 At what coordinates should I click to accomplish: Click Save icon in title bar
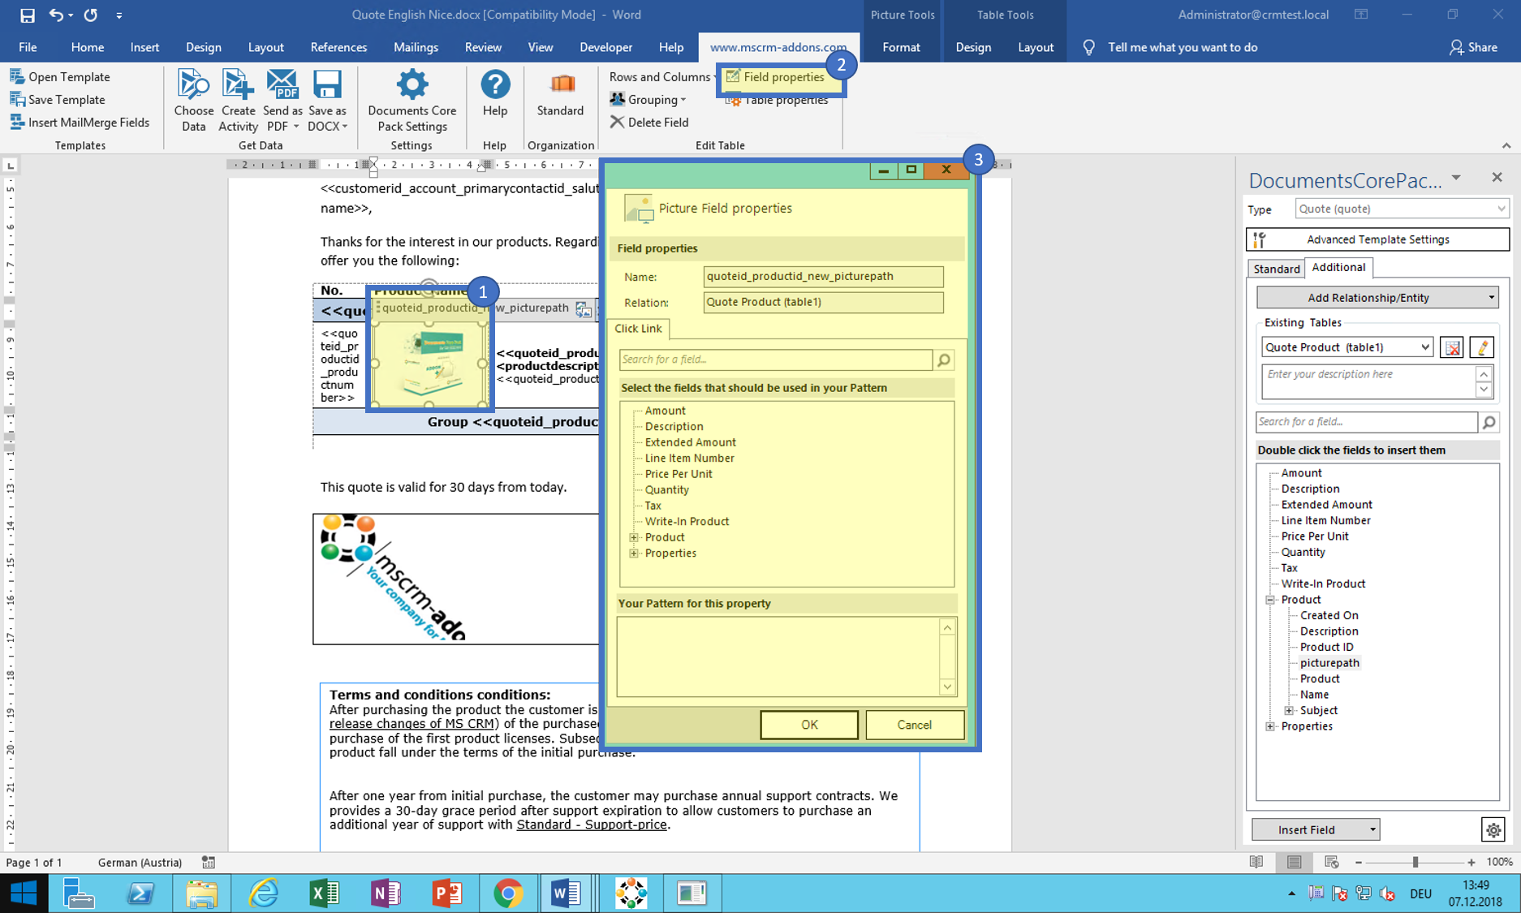(27, 15)
